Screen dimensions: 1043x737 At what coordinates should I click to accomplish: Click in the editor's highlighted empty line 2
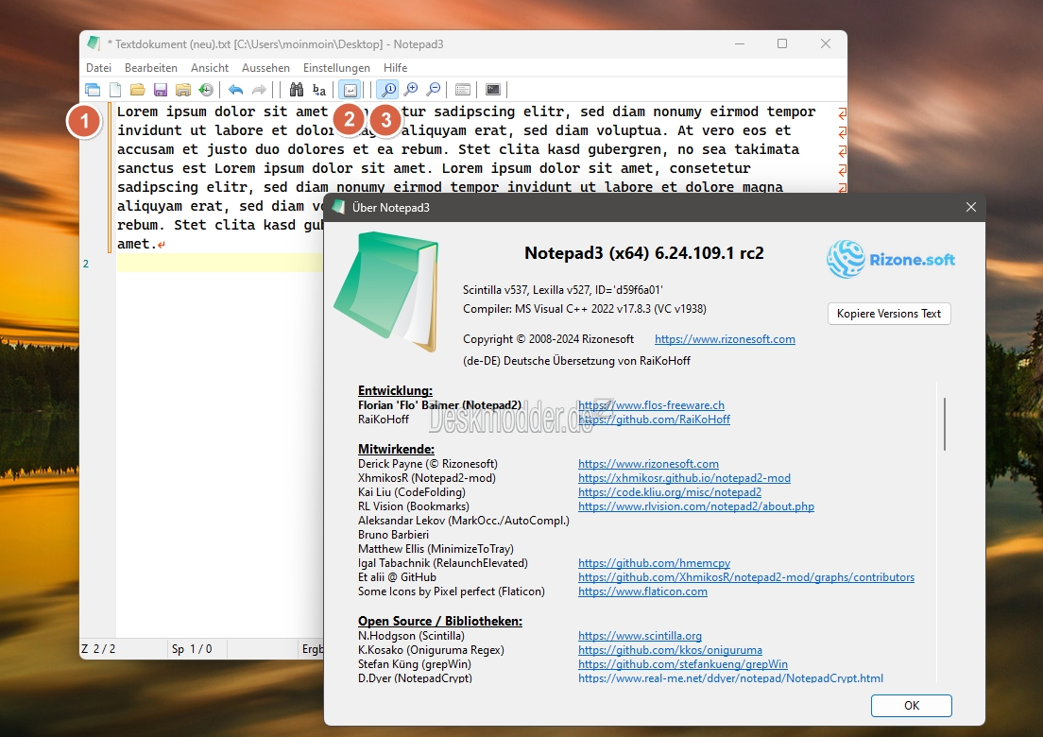click(219, 263)
